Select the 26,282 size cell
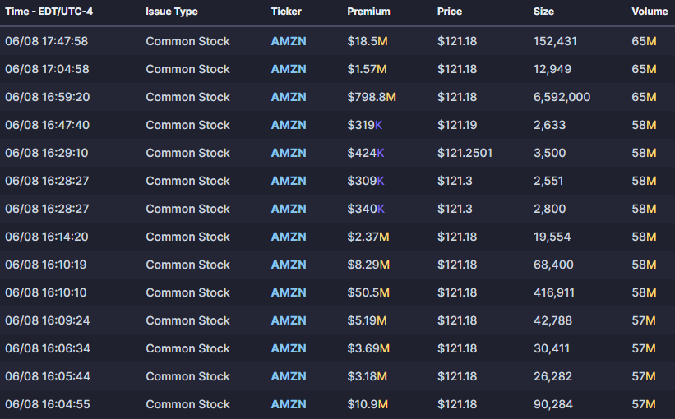The width and height of the screenshot is (675, 419). [552, 376]
